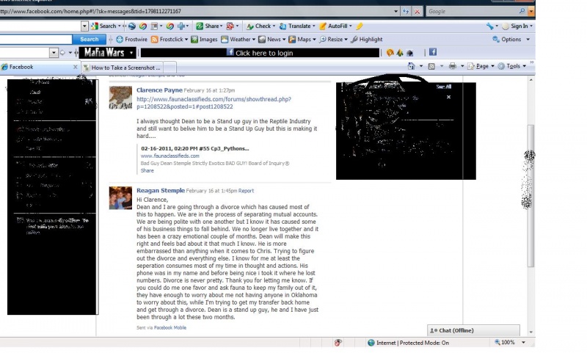The image size is (587, 353).
Task: Click the blue plus icon on Google toolbar
Action: click(x=183, y=26)
